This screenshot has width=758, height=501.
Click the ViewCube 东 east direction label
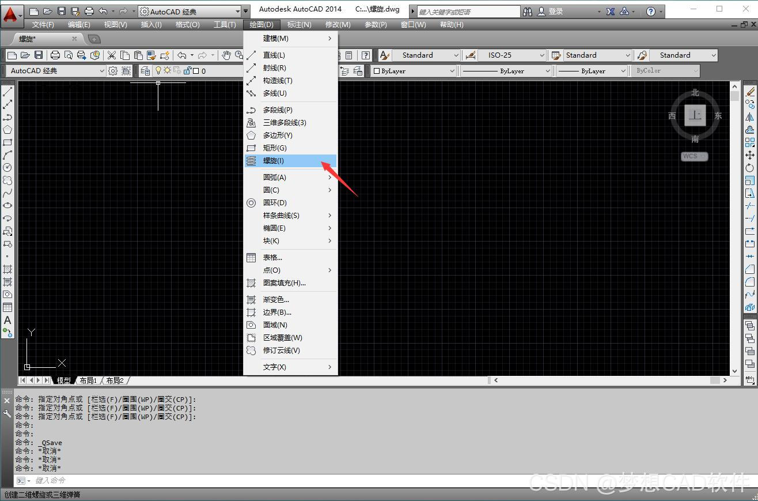coord(718,116)
